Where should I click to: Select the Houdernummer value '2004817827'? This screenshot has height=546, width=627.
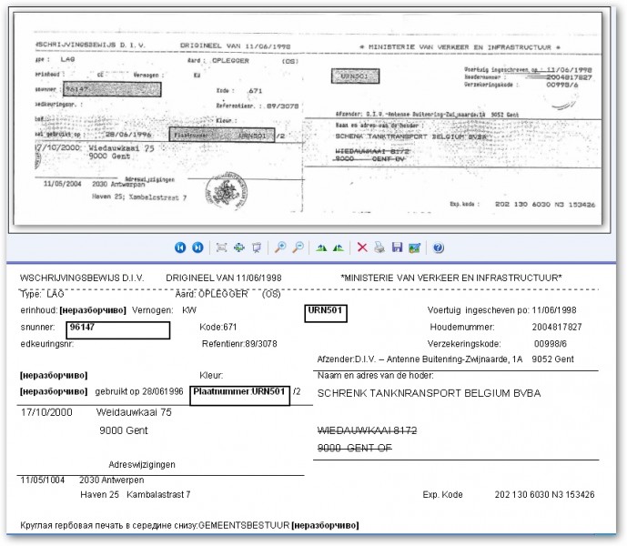coord(557,328)
